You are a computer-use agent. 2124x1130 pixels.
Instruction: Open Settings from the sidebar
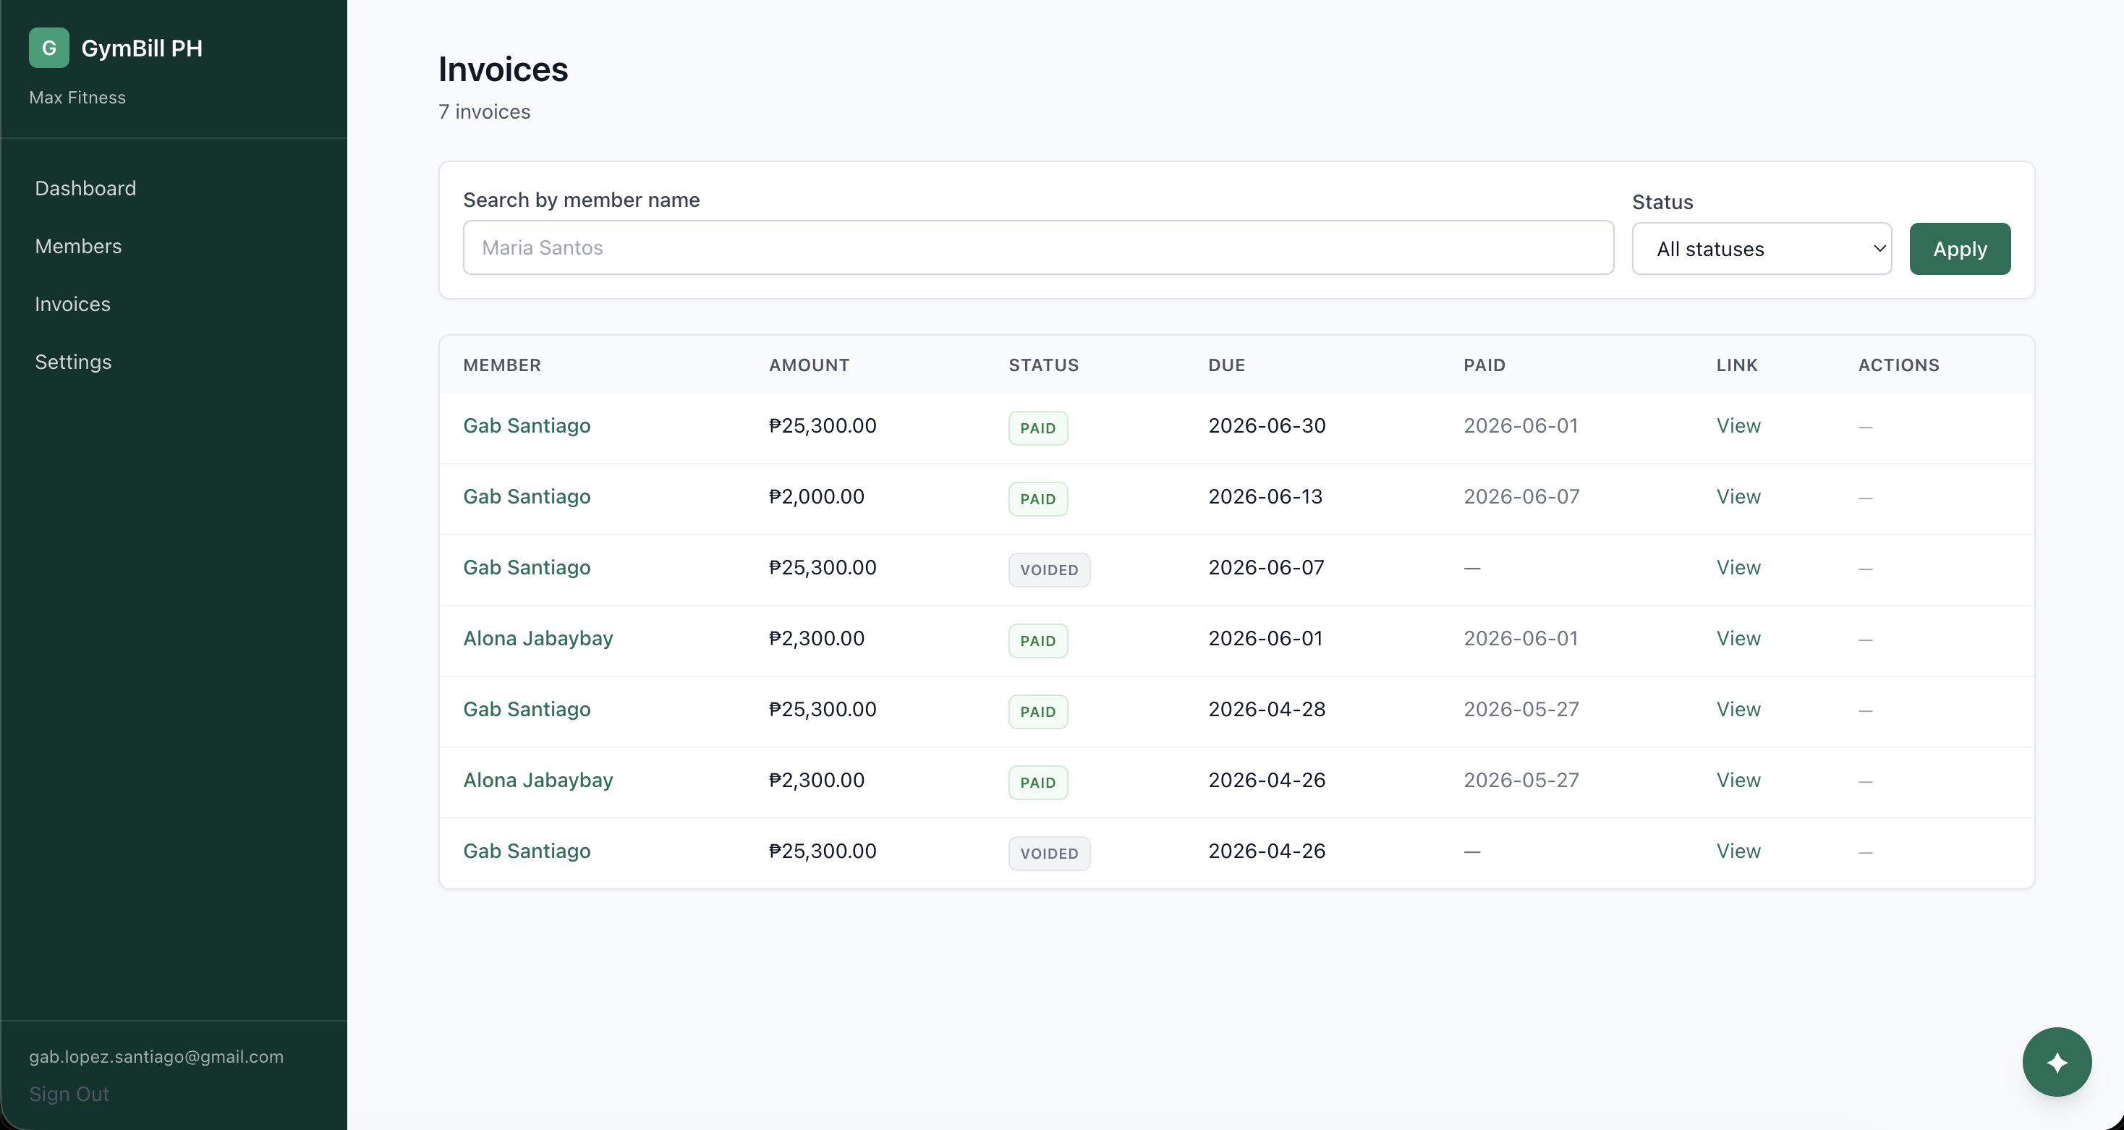pyautogui.click(x=73, y=361)
